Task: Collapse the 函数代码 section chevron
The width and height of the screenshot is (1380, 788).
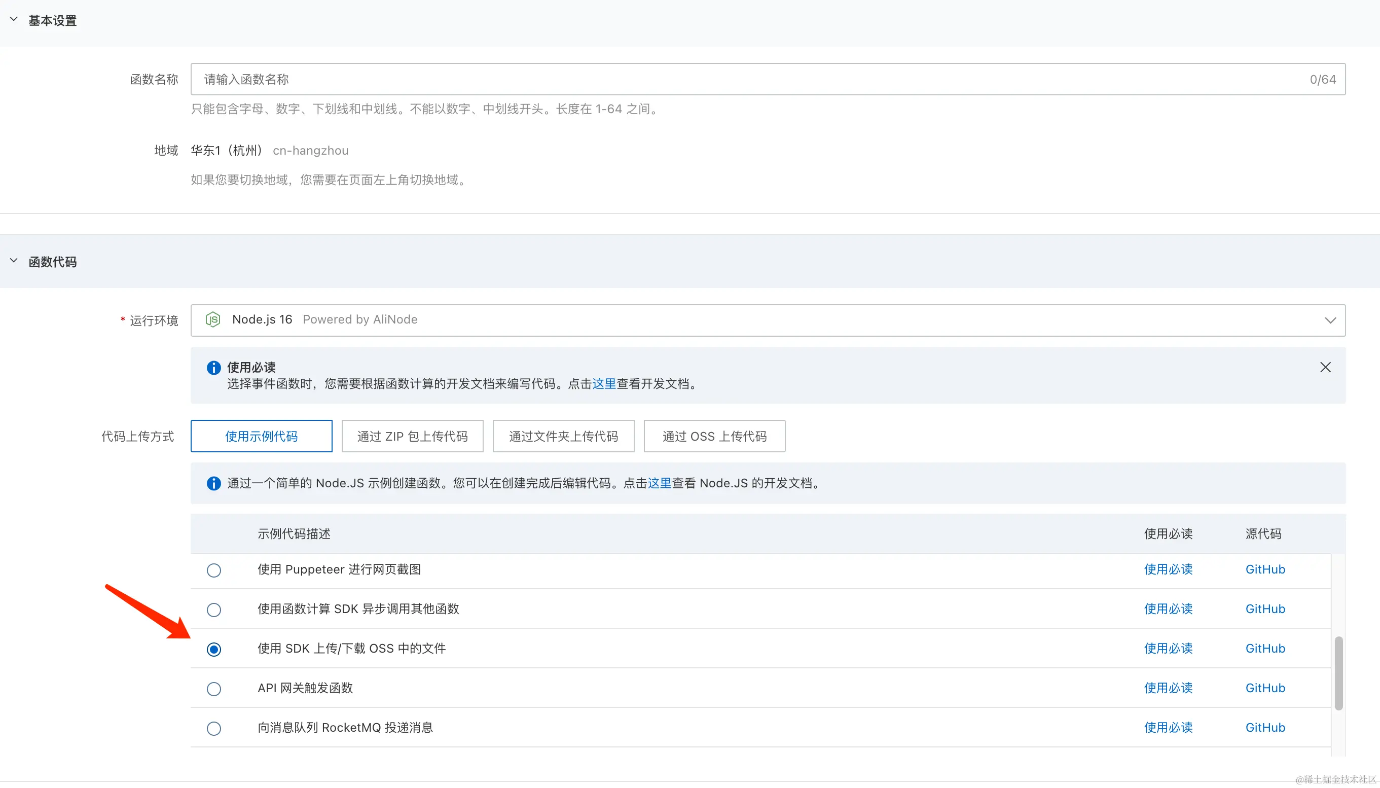Action: [x=14, y=261]
